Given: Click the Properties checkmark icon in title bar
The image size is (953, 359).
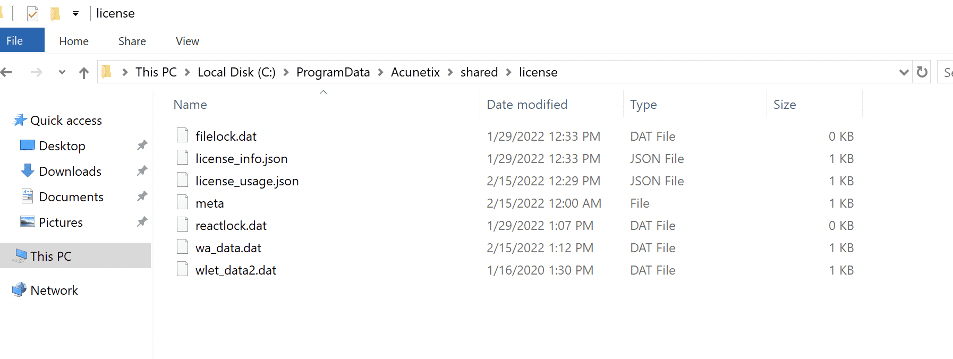Looking at the screenshot, I should (32, 13).
